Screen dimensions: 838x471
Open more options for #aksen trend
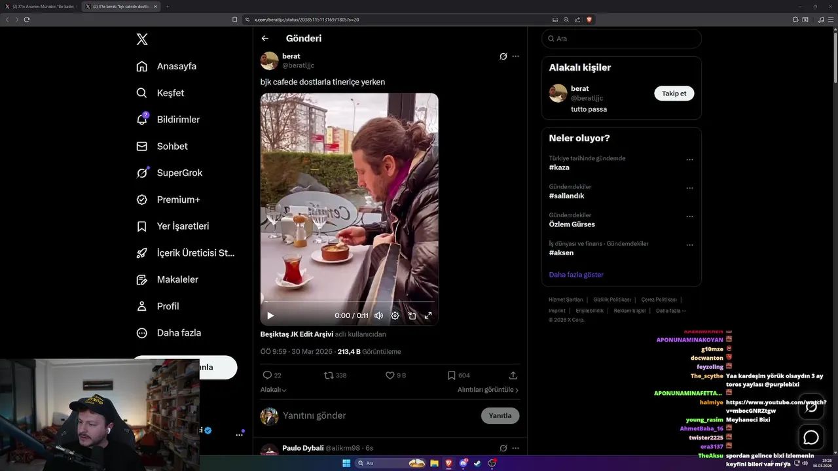coord(689,245)
